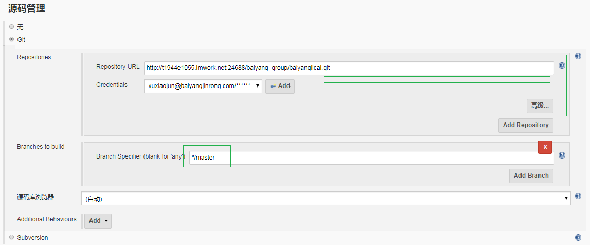Click the 高级... advanced button
The height and width of the screenshot is (245, 593).
click(540, 106)
